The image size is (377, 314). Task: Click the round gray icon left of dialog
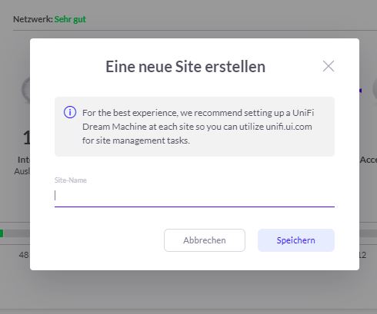point(26,90)
